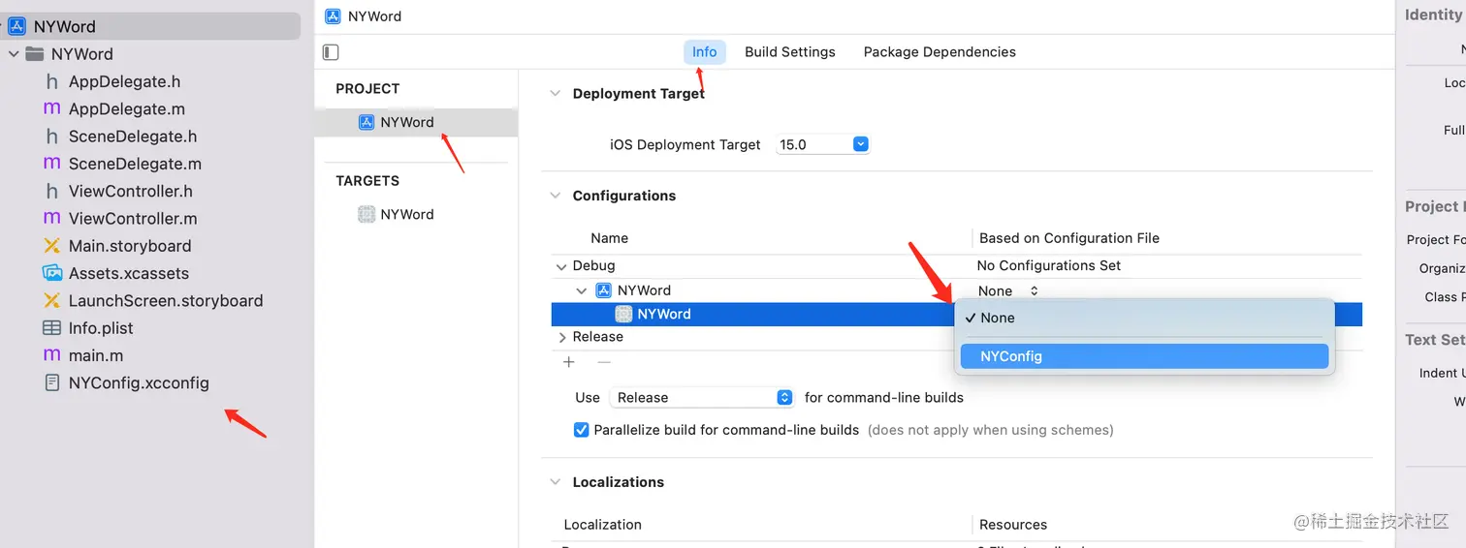Screen dimensions: 1466x548
Task: Open ViewController.m file
Action: (x=133, y=219)
